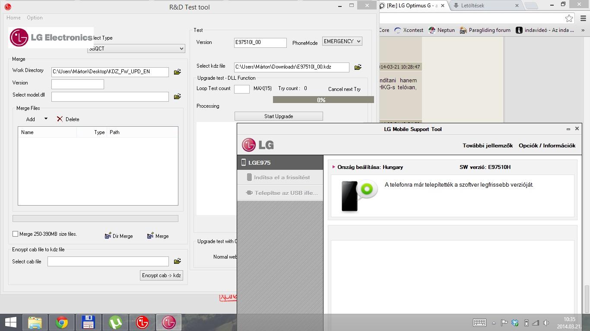This screenshot has height=331, width=590.
Task: Open the indavideó bookmark
Action: click(x=545, y=30)
